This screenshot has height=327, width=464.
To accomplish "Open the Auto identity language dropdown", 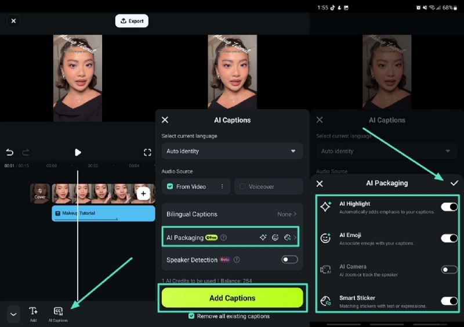I will coord(232,151).
